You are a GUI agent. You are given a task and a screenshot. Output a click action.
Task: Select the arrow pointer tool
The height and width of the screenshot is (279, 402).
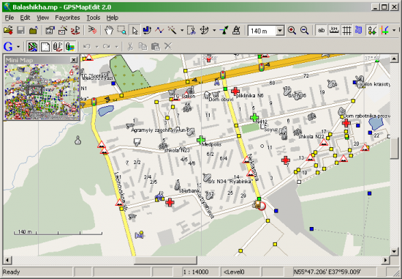(x=134, y=31)
